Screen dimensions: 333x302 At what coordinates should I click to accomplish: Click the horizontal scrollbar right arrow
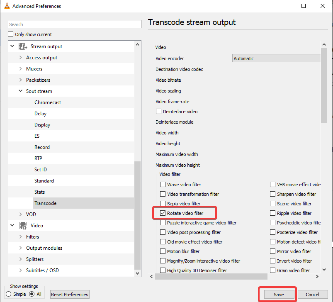tap(317, 276)
